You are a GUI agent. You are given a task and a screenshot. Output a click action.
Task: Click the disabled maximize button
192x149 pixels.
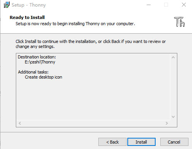coord(166,5)
